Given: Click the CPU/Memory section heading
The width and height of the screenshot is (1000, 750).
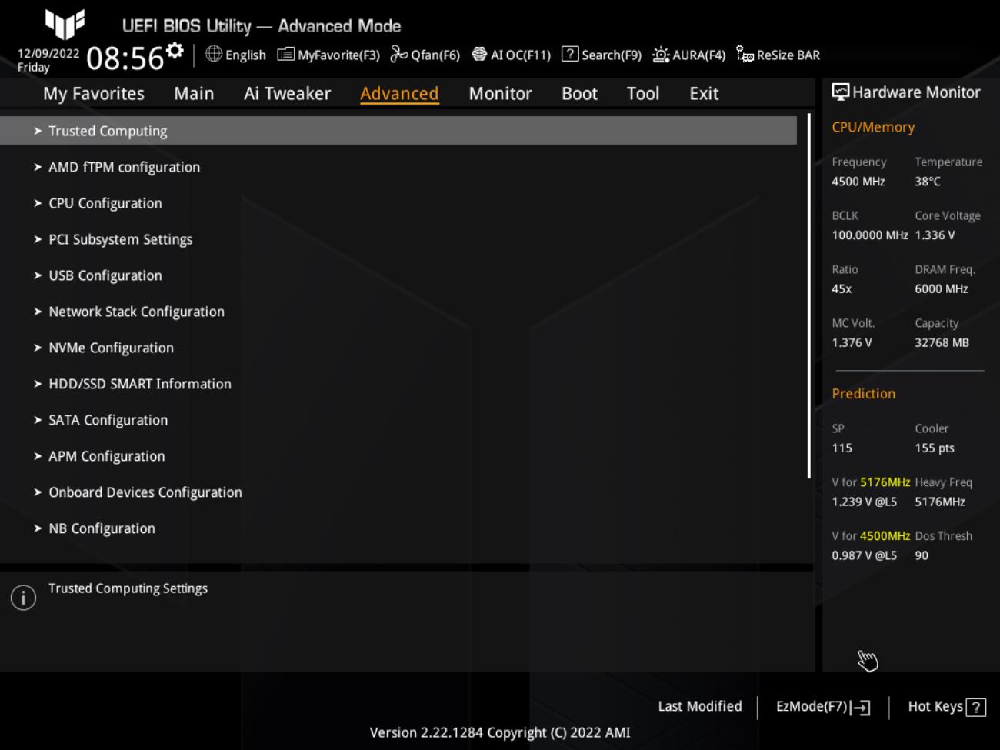Looking at the screenshot, I should coord(873,128).
